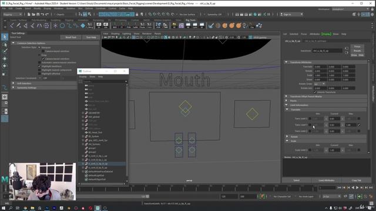Click Select button at Attribute Editor bottom

(x=296, y=181)
